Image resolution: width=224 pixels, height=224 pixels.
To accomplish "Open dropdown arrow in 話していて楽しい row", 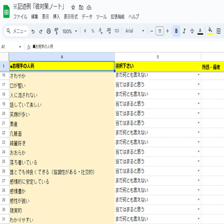I will tap(198, 104).
